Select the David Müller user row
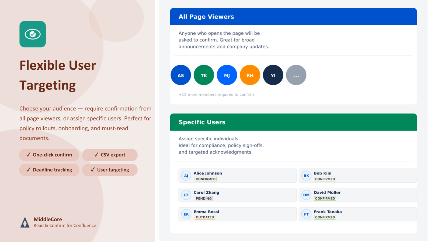Screen dimensions: 431x242 click(358, 195)
